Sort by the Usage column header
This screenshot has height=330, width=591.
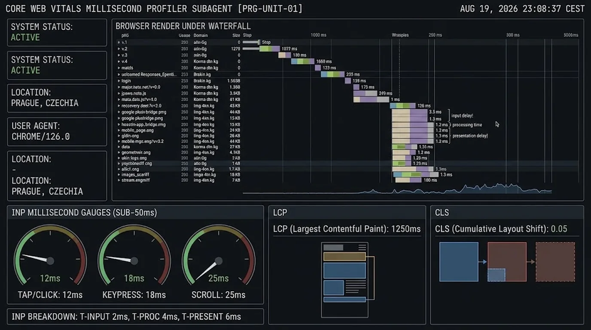tap(184, 35)
